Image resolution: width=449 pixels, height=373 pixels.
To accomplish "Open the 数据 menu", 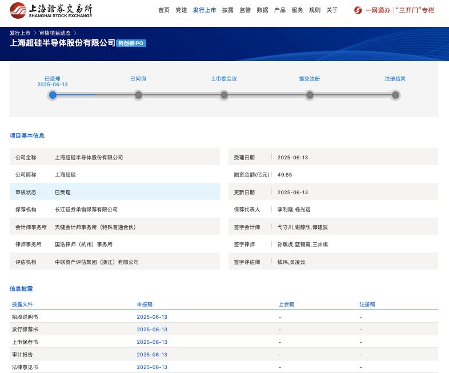I will (263, 10).
